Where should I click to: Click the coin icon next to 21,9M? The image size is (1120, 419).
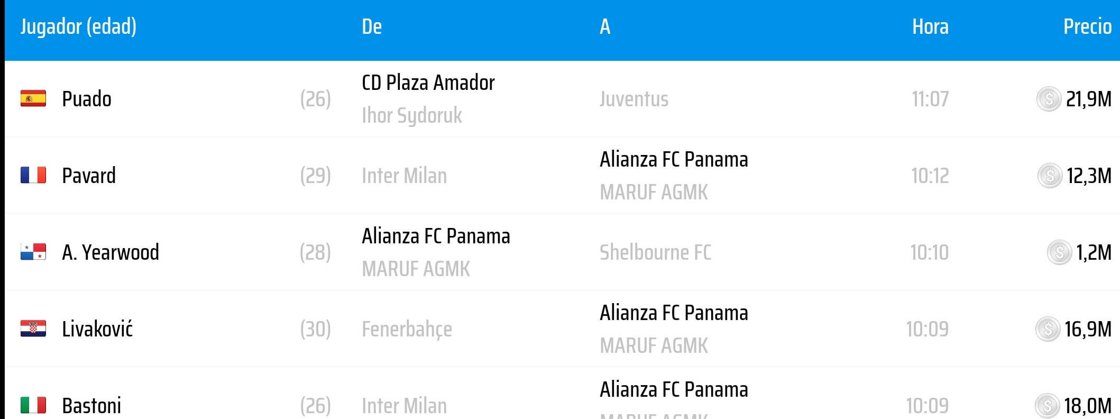[1049, 99]
